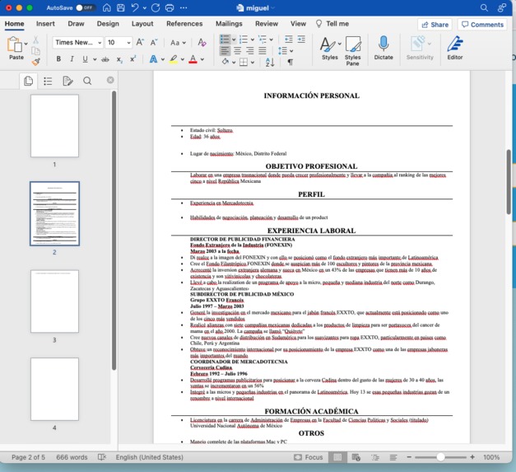
Task: Open font color dropdown arrow
Action: [202, 59]
